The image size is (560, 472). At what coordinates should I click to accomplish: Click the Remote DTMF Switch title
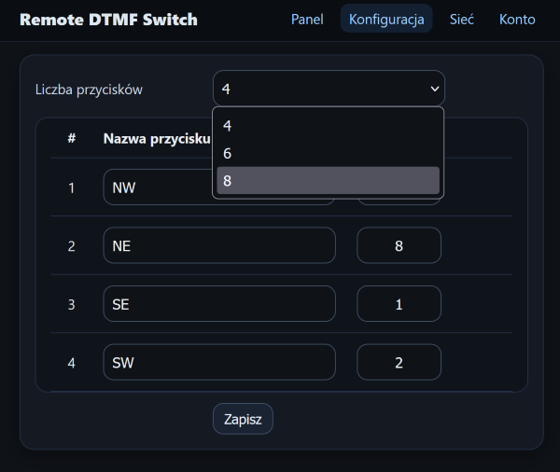[108, 19]
